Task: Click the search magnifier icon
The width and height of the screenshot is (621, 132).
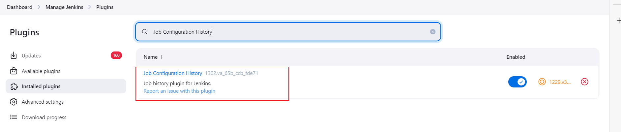Action: 145,32
